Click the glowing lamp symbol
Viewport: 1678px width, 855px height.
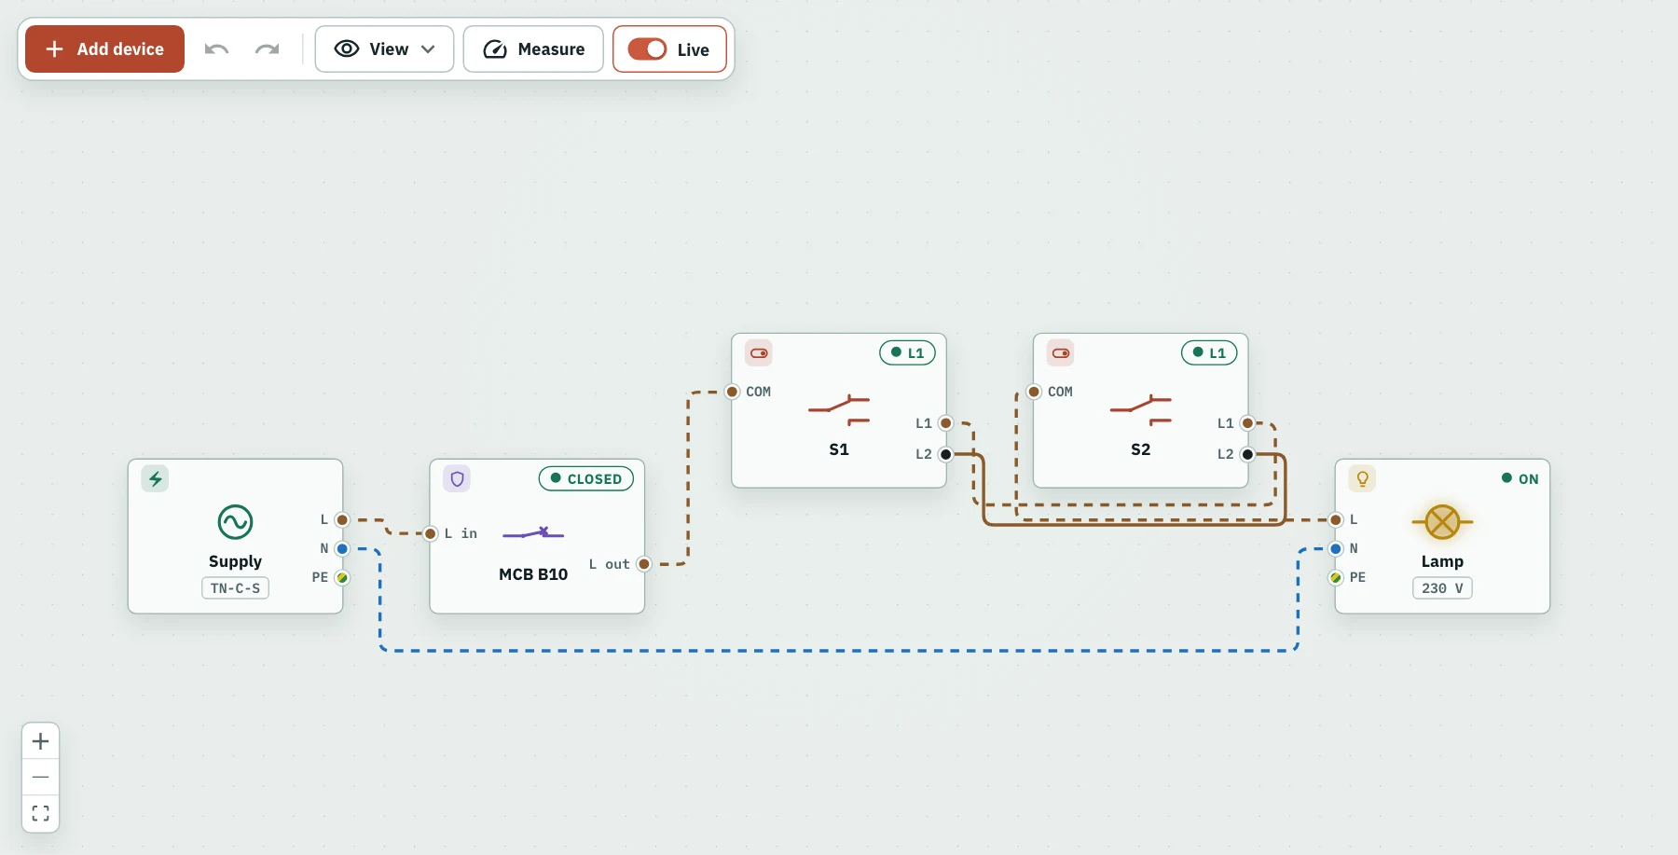point(1442,522)
